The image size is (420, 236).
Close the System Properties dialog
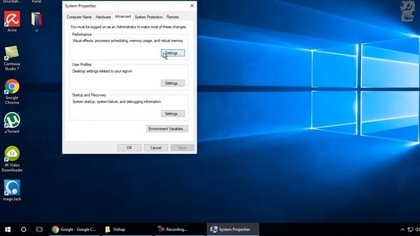192,6
